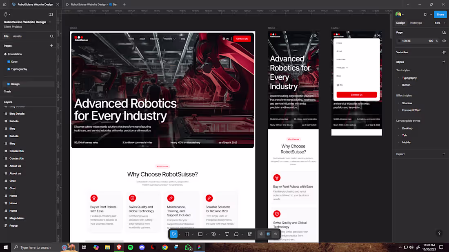Select the Frame tool
Image resolution: width=449 pixels, height=252 pixels.
pos(187,234)
